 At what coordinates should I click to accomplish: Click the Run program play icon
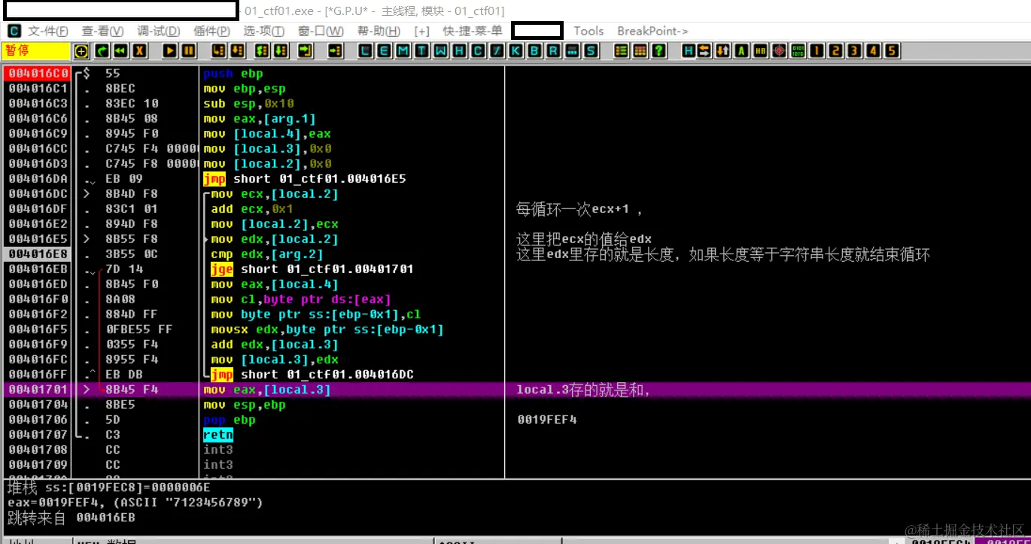click(170, 51)
